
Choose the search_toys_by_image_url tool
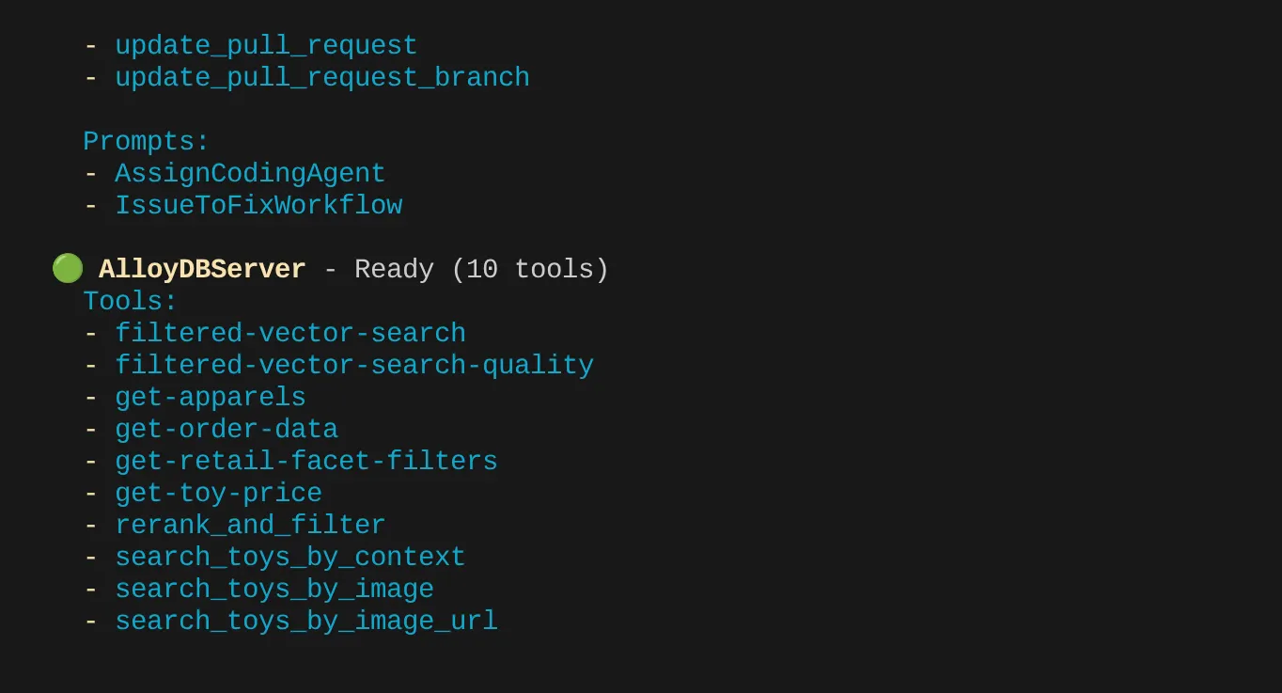(306, 622)
